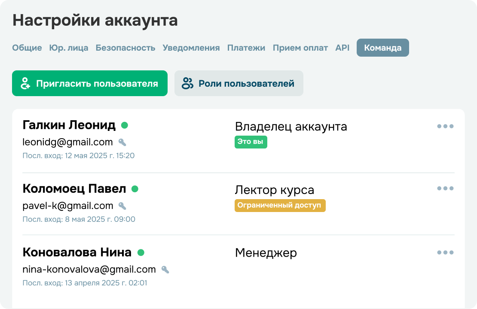
Task: Open Роли пользователей
Action: (x=239, y=83)
